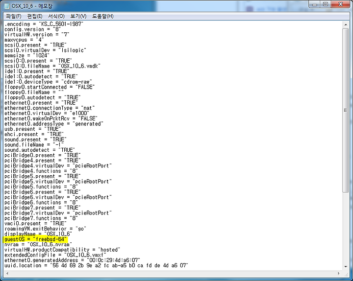The height and width of the screenshot is (281, 353).
Task: Click the horizontal scrollbar left arrow
Action: pos(7,274)
